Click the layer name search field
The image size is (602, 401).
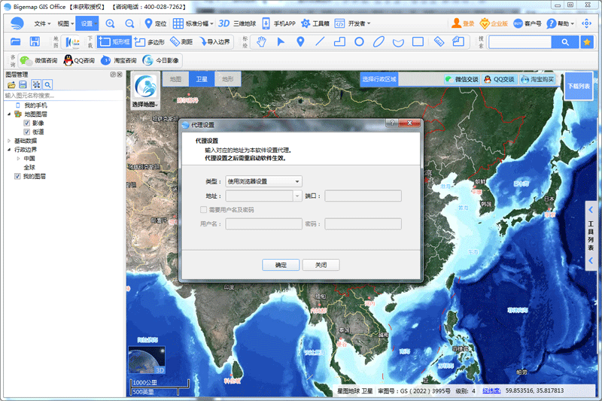[63, 95]
